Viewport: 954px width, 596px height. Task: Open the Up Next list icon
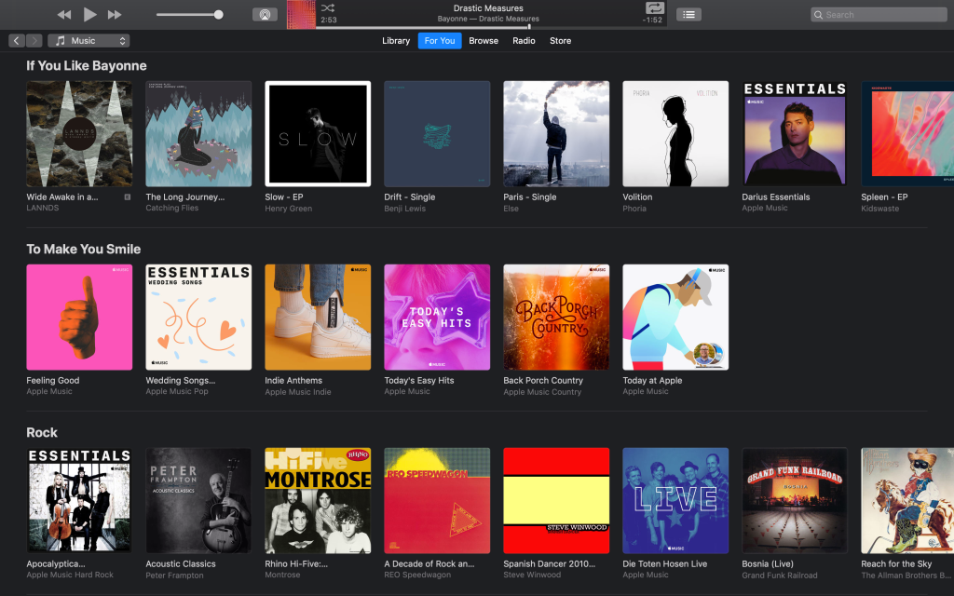[688, 15]
